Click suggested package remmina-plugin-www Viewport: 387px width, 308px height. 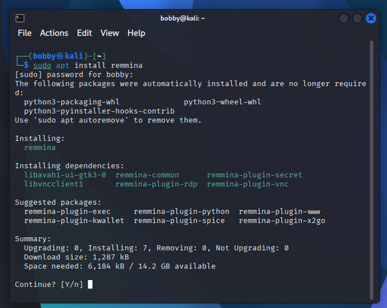279,211
